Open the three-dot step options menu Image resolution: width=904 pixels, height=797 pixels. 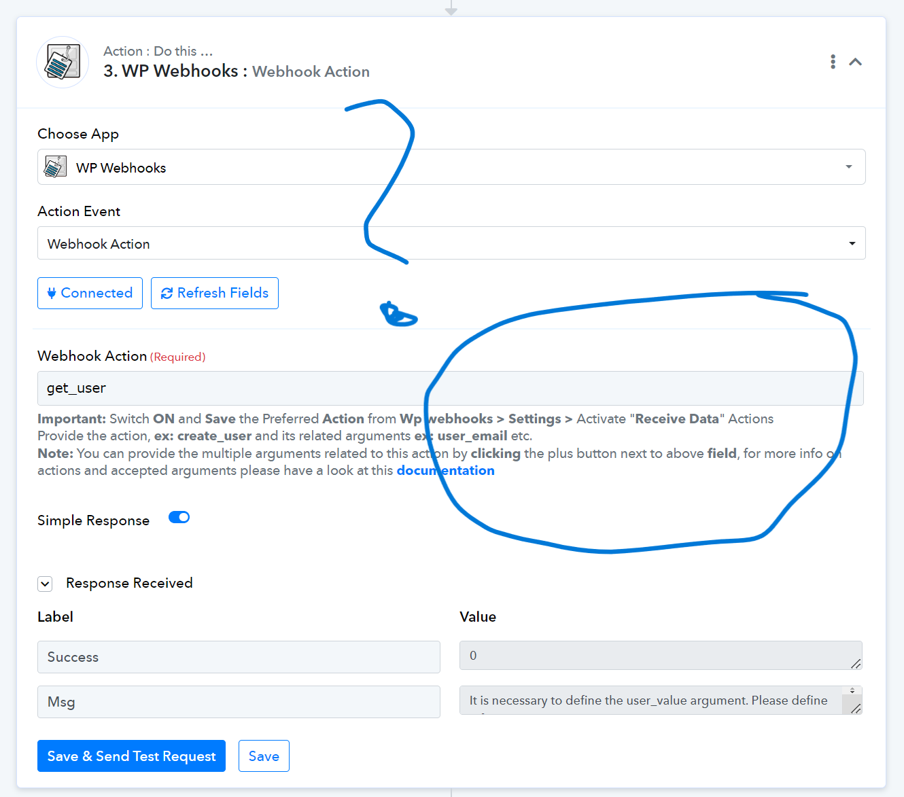833,62
